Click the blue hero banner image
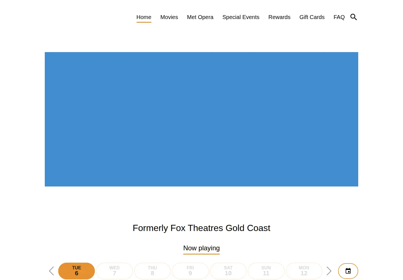This screenshot has width=403, height=280. click(201, 119)
